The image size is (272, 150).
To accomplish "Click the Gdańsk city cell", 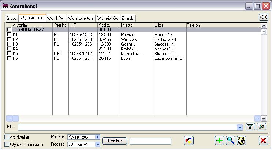I will point(128,44).
